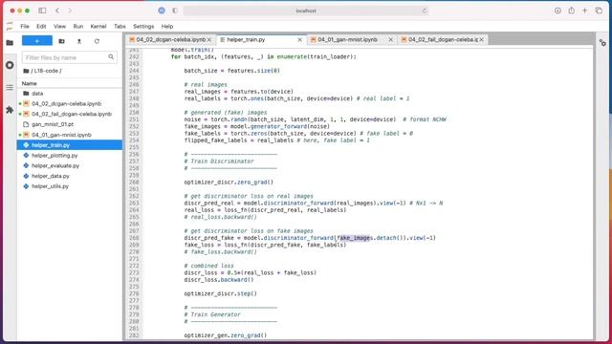Click the new folder icon

(x=61, y=41)
